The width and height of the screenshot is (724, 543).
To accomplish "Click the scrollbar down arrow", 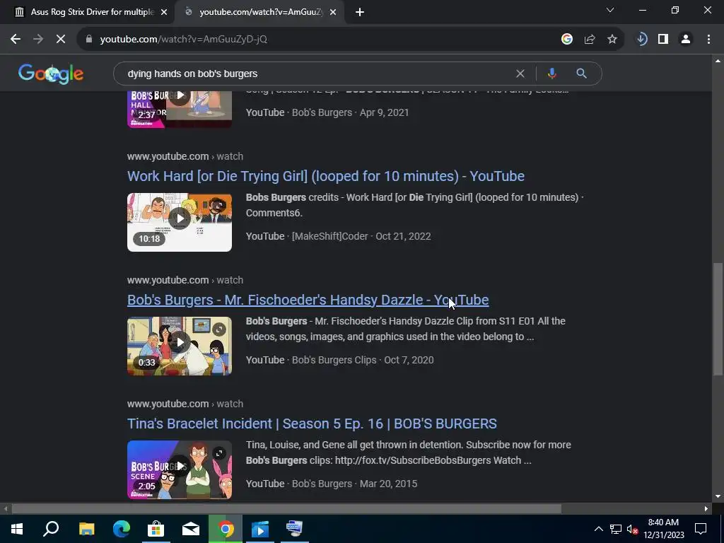I will pos(718,496).
